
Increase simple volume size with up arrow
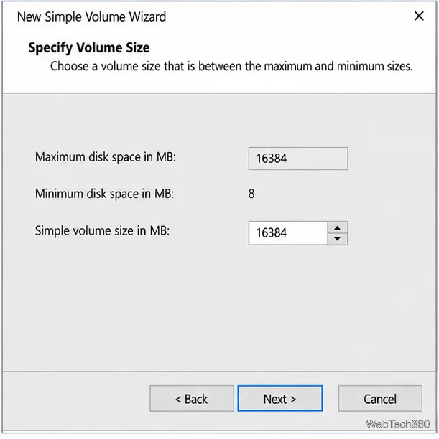pyautogui.click(x=338, y=228)
